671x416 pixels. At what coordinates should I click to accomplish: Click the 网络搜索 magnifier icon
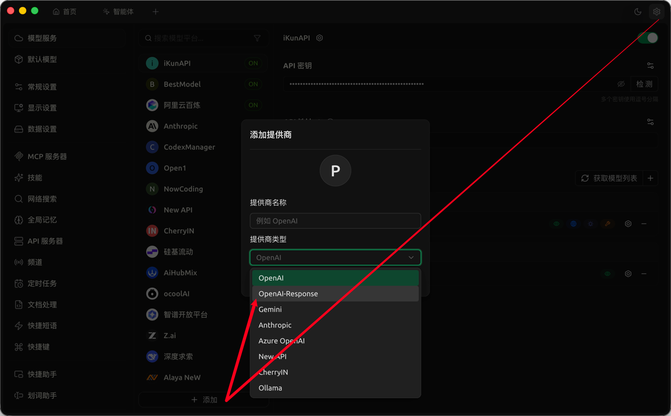point(19,199)
